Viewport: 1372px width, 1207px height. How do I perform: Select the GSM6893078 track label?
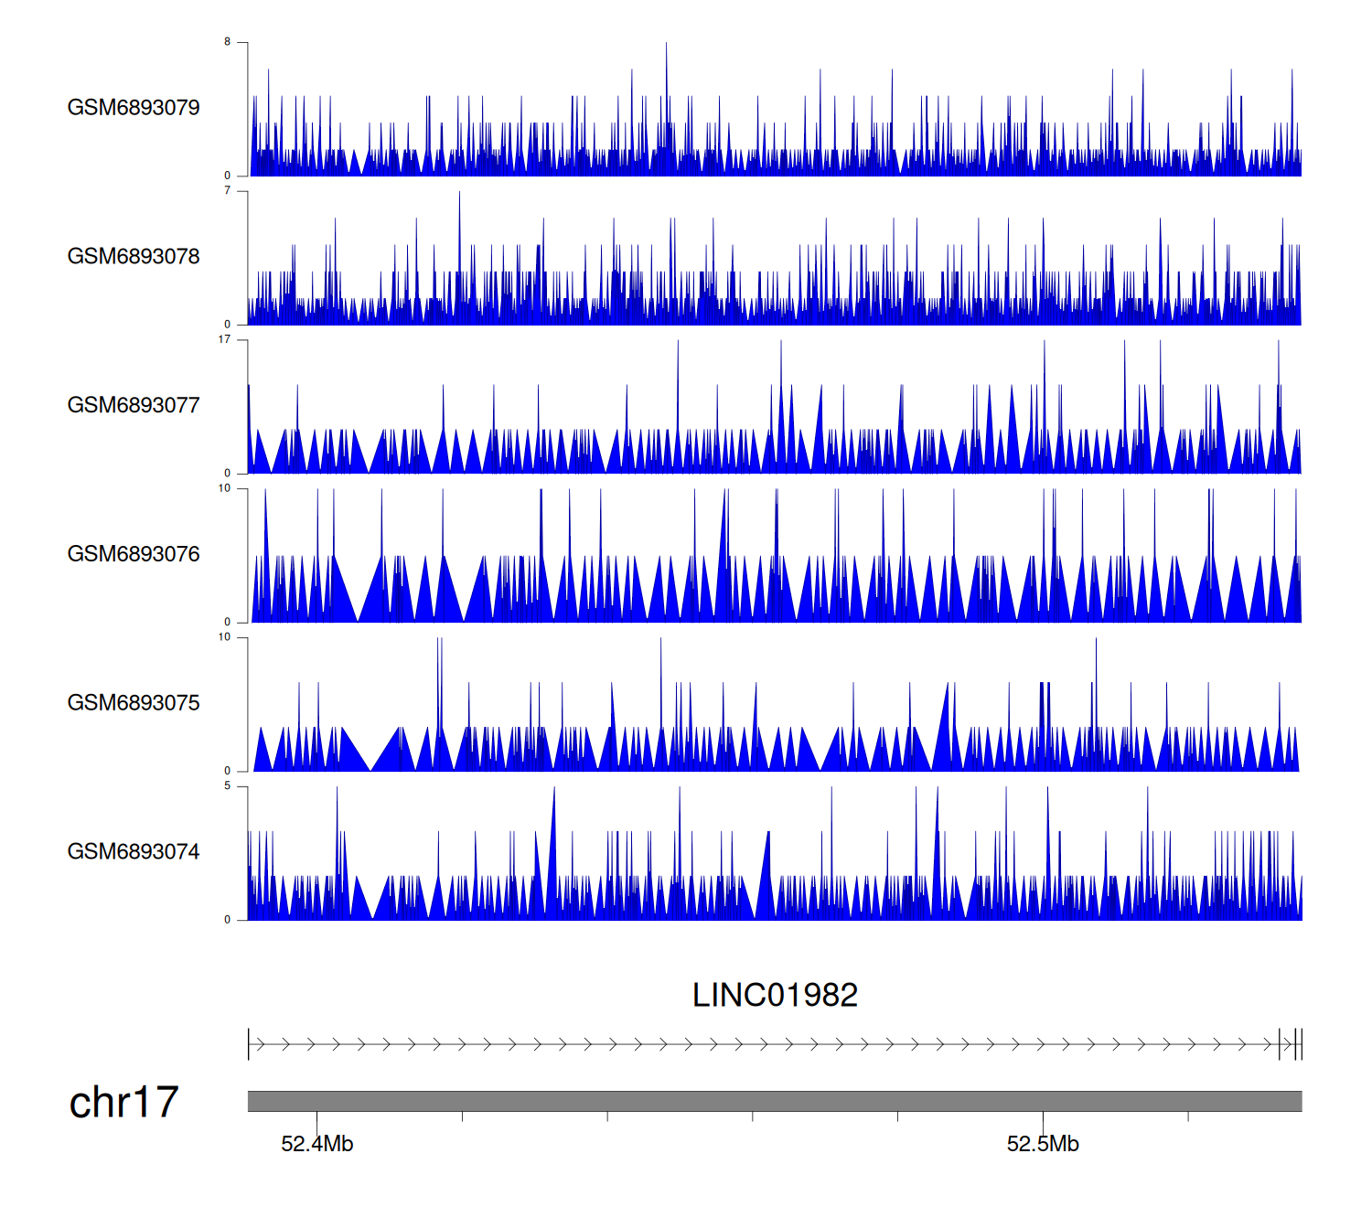(x=134, y=257)
